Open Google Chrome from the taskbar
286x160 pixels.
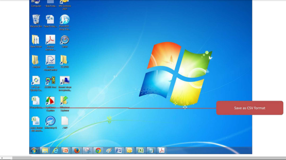98,151
